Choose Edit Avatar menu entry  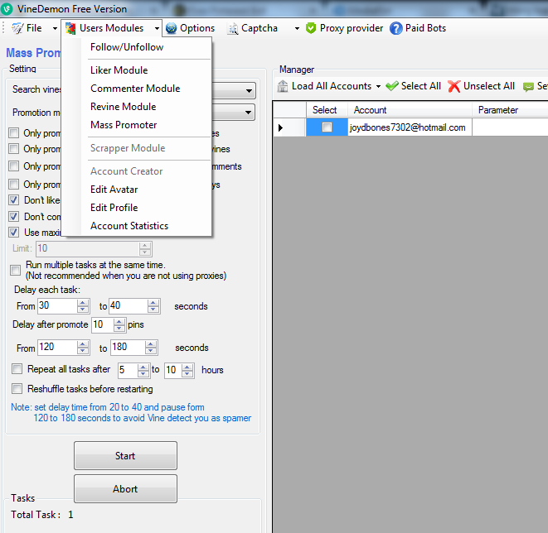pos(114,190)
